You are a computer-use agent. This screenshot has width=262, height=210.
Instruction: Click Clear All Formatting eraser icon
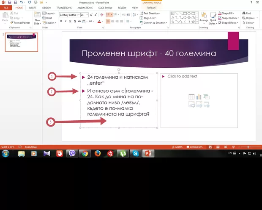(101, 15)
